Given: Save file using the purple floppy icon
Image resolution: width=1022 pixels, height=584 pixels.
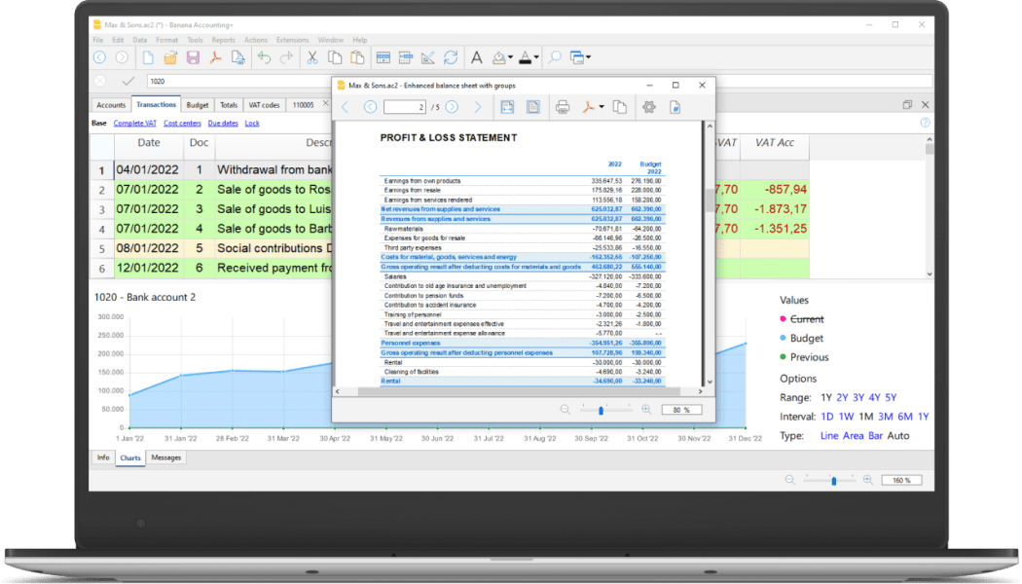Looking at the screenshot, I should point(193,58).
